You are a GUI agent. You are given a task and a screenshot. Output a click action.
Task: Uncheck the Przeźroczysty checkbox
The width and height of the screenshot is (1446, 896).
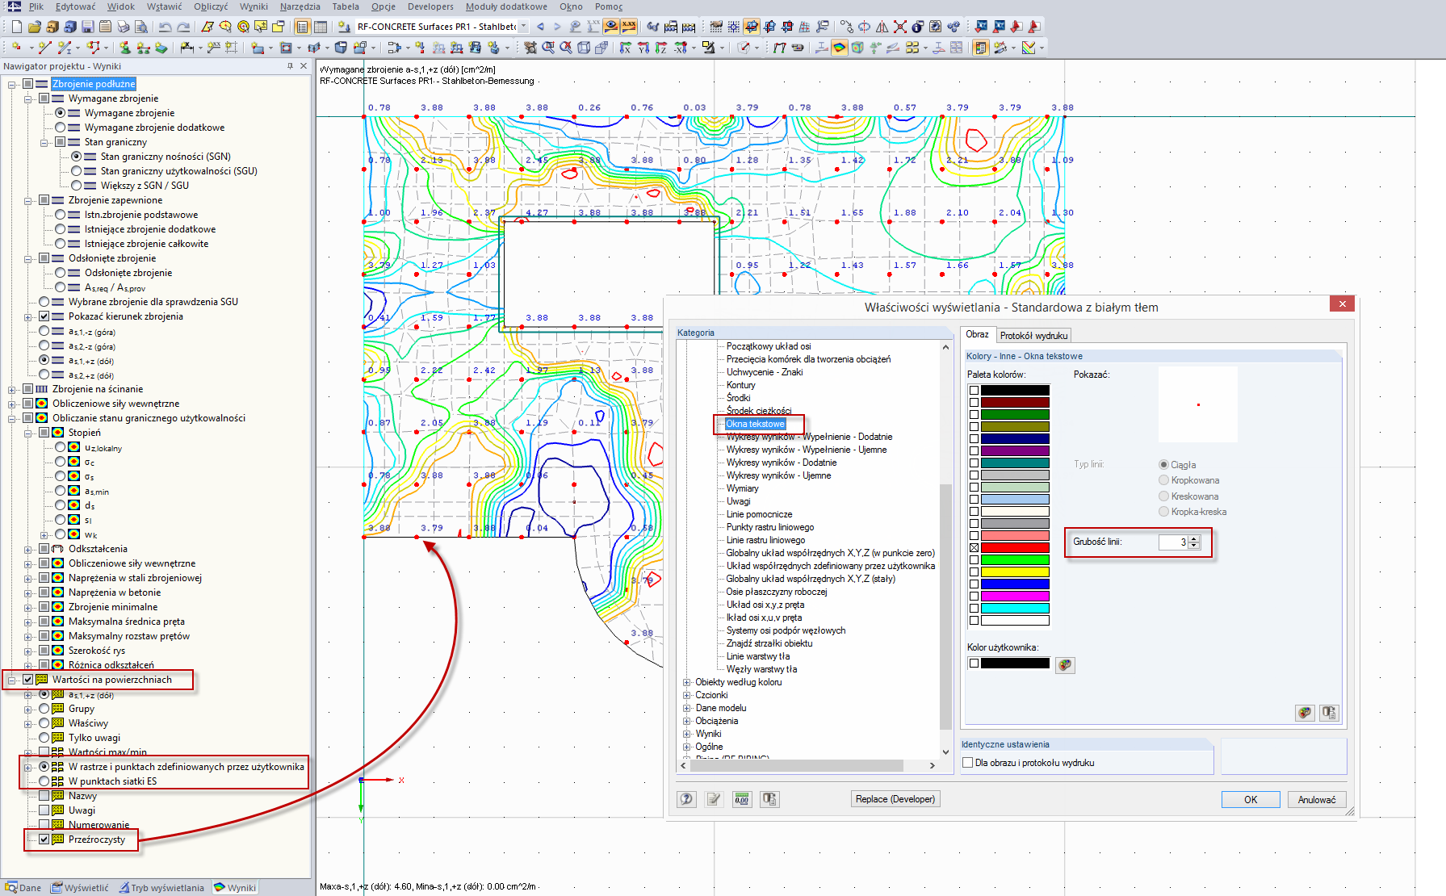44,839
